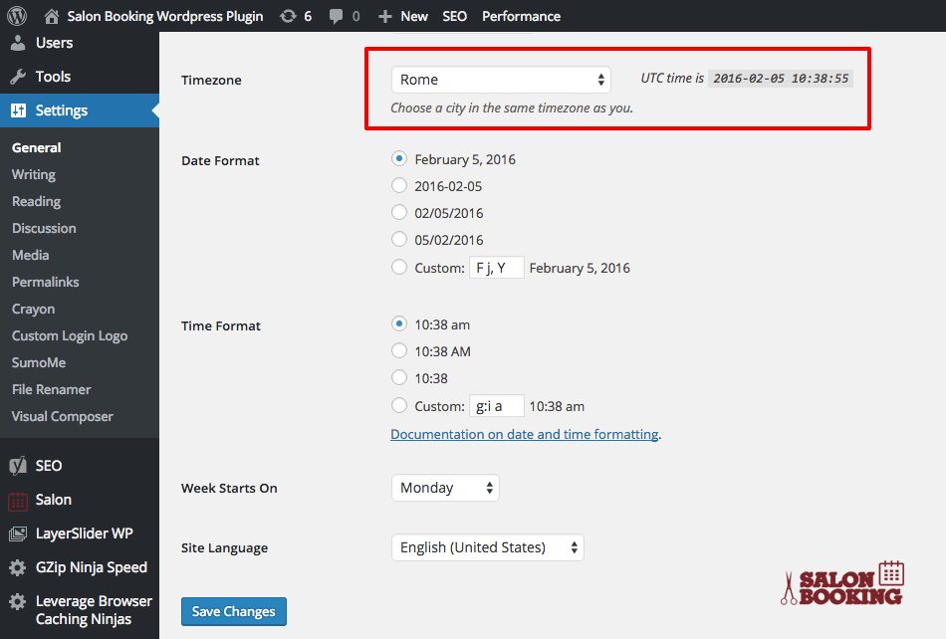Open the General settings submenu item
Screen dimensions: 946x639
tap(36, 147)
